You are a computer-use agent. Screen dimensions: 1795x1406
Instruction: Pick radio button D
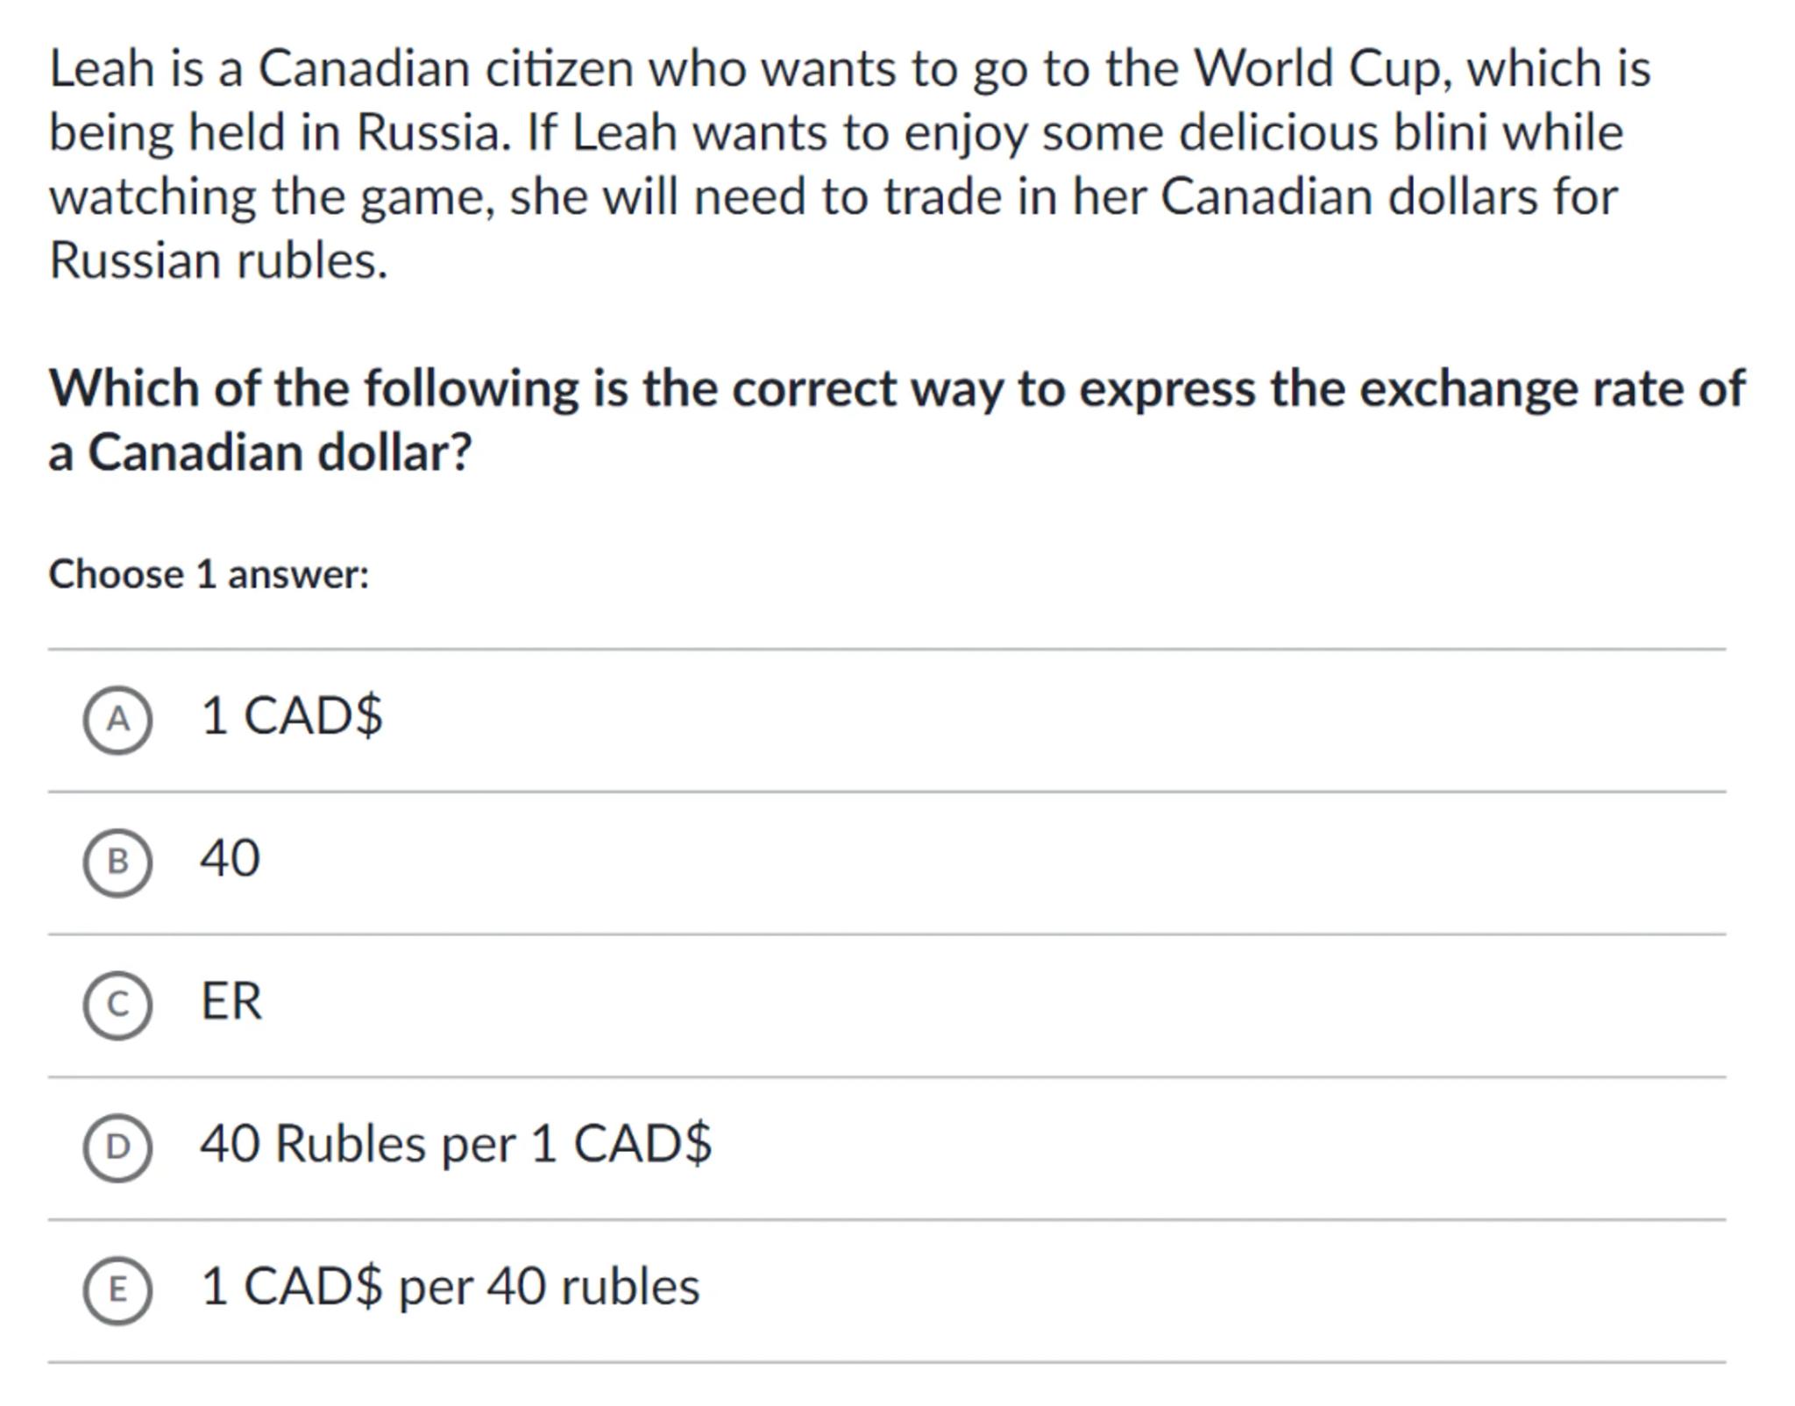coord(117,1147)
